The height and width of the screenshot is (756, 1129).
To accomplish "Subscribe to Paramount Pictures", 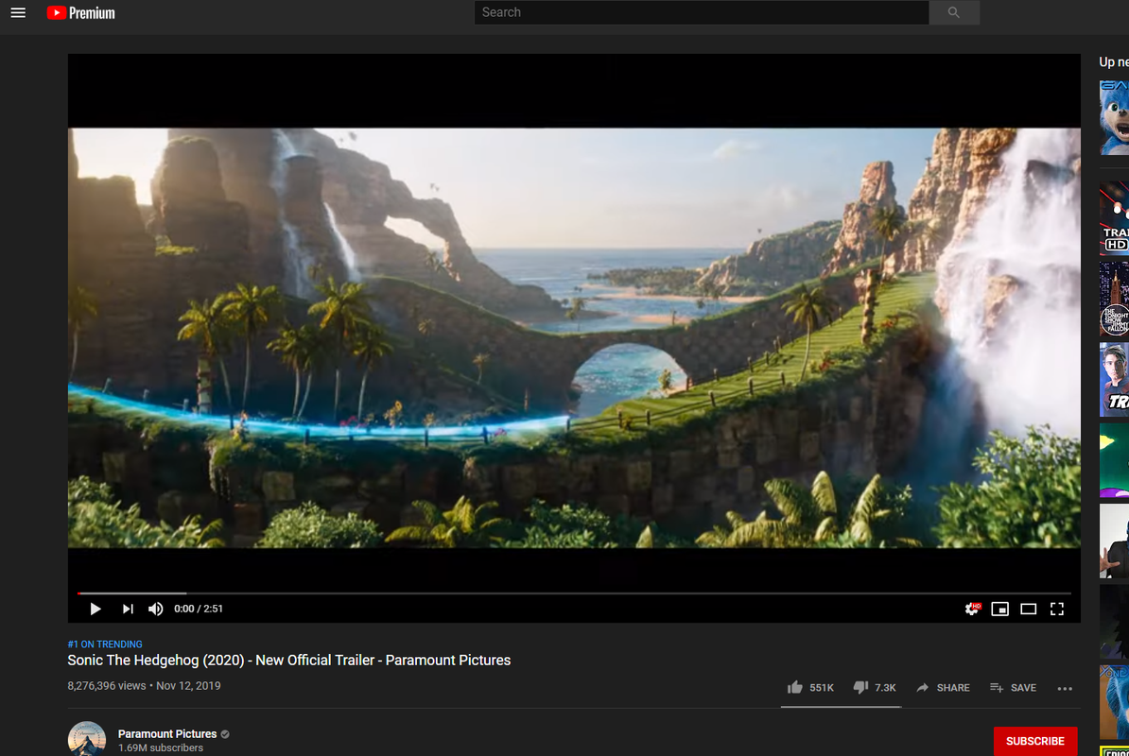I will tap(1035, 741).
